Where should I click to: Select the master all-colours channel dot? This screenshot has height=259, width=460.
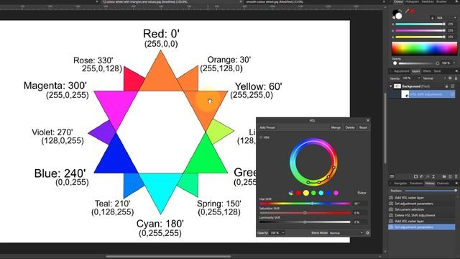(291, 193)
